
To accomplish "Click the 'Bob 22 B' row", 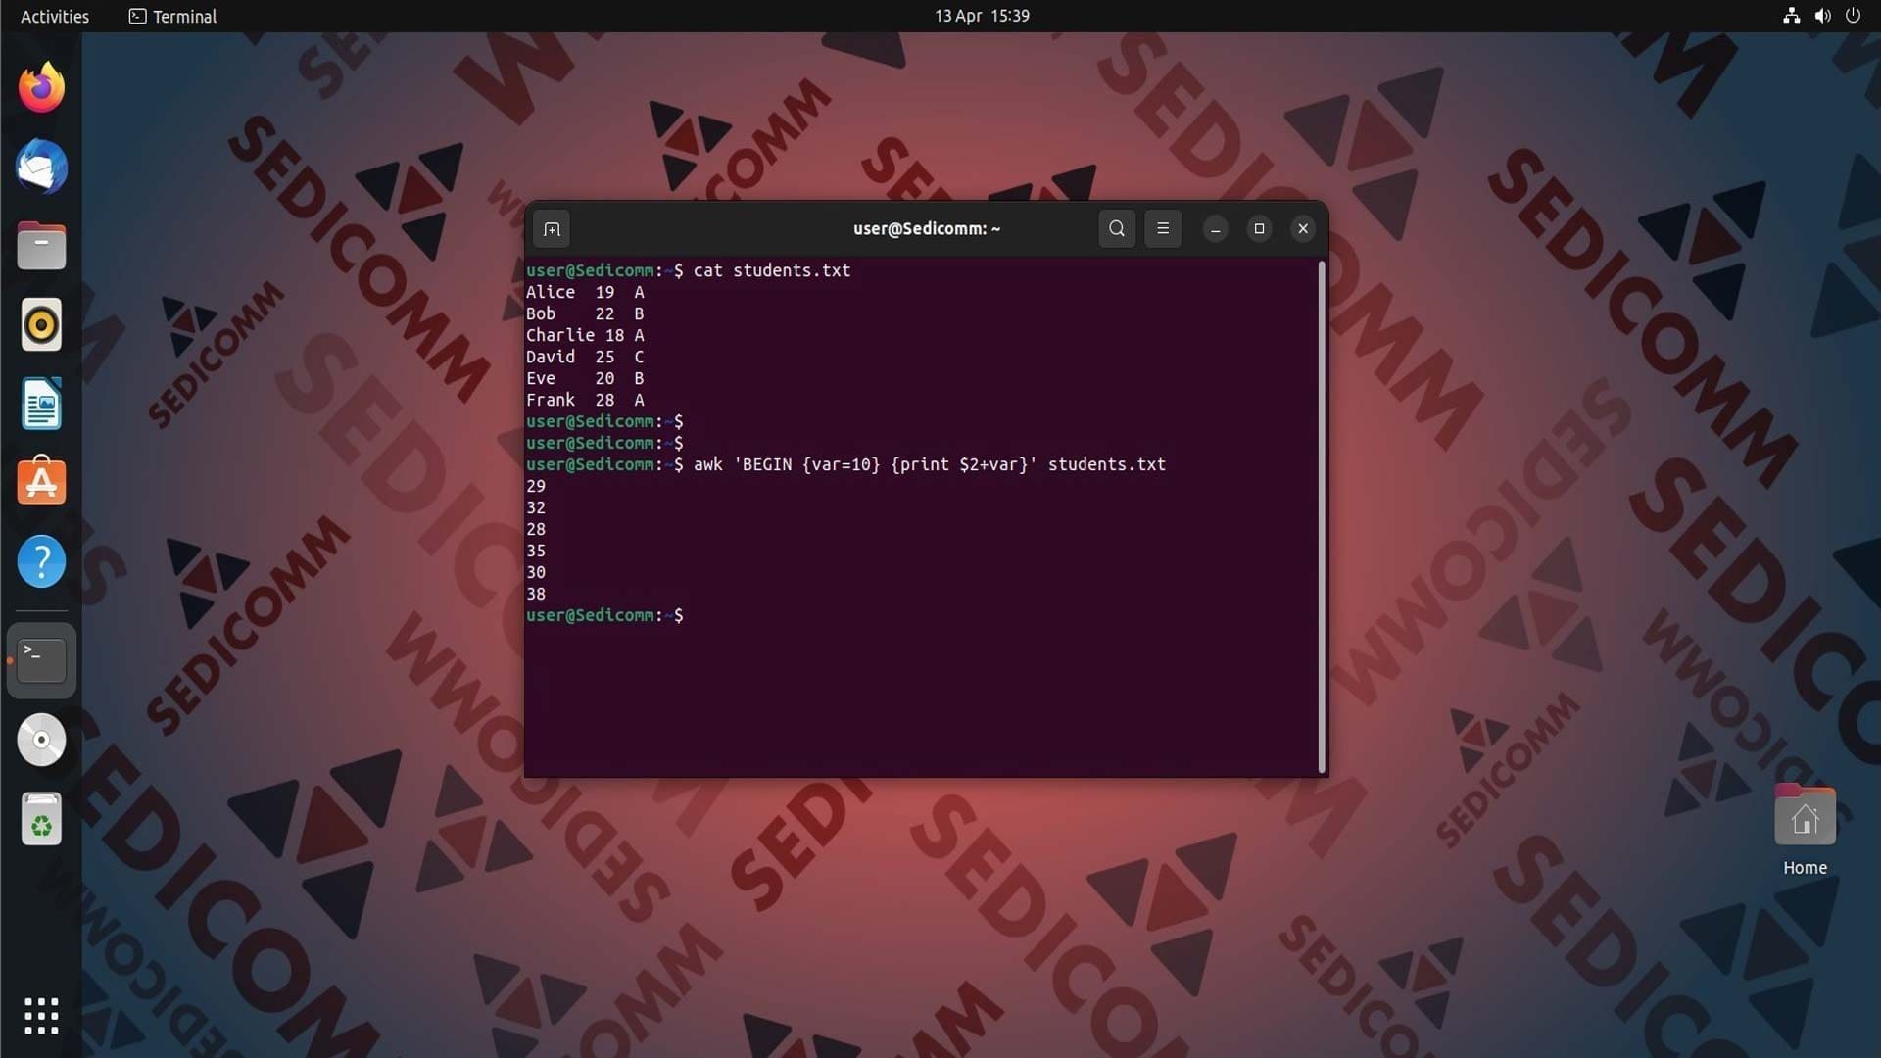I will coord(585,313).
